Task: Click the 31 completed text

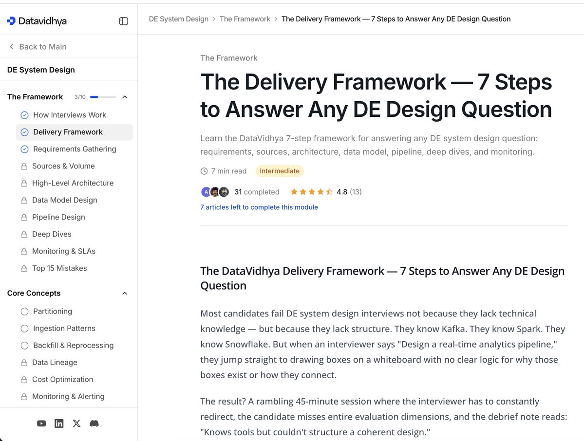Action: pos(257,192)
